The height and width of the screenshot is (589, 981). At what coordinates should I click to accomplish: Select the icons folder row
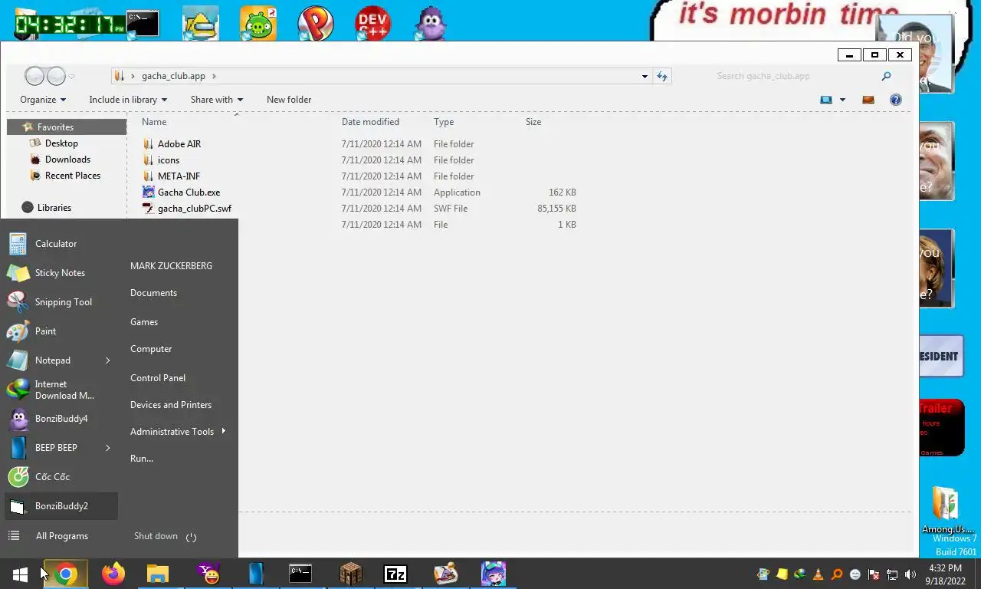(360, 160)
